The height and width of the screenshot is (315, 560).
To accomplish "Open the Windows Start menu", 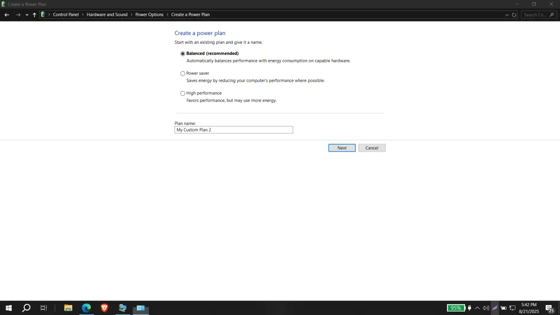I will coord(8,308).
